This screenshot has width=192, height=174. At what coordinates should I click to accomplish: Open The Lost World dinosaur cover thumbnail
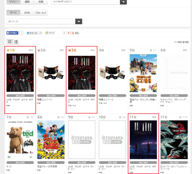click(174, 139)
